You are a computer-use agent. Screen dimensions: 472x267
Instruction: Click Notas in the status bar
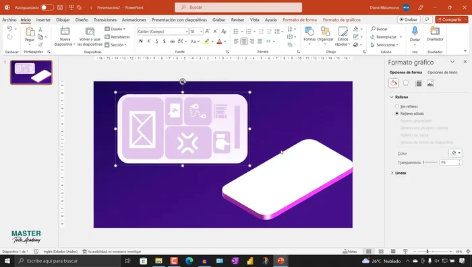click(x=350, y=252)
